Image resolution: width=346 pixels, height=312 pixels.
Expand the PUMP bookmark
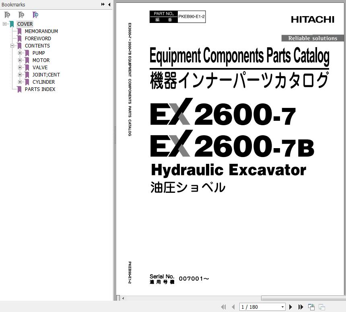[x=20, y=53]
